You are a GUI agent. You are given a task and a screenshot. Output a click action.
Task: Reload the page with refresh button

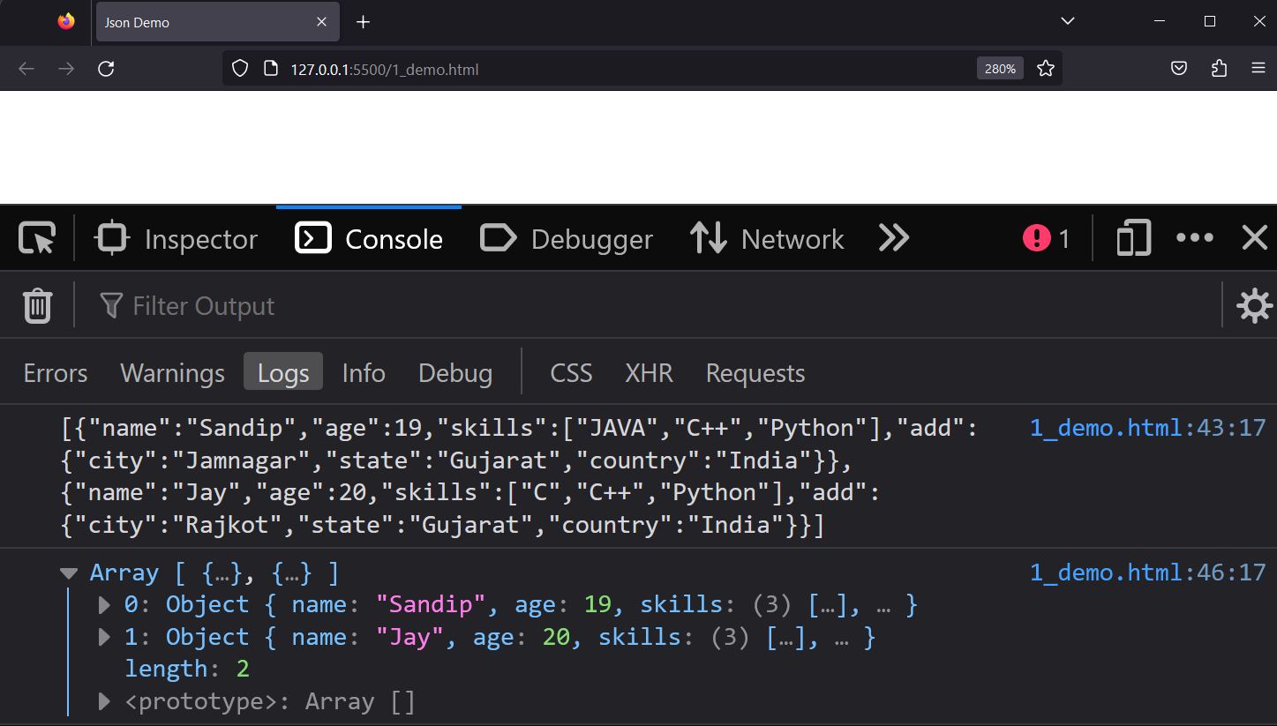(x=106, y=68)
